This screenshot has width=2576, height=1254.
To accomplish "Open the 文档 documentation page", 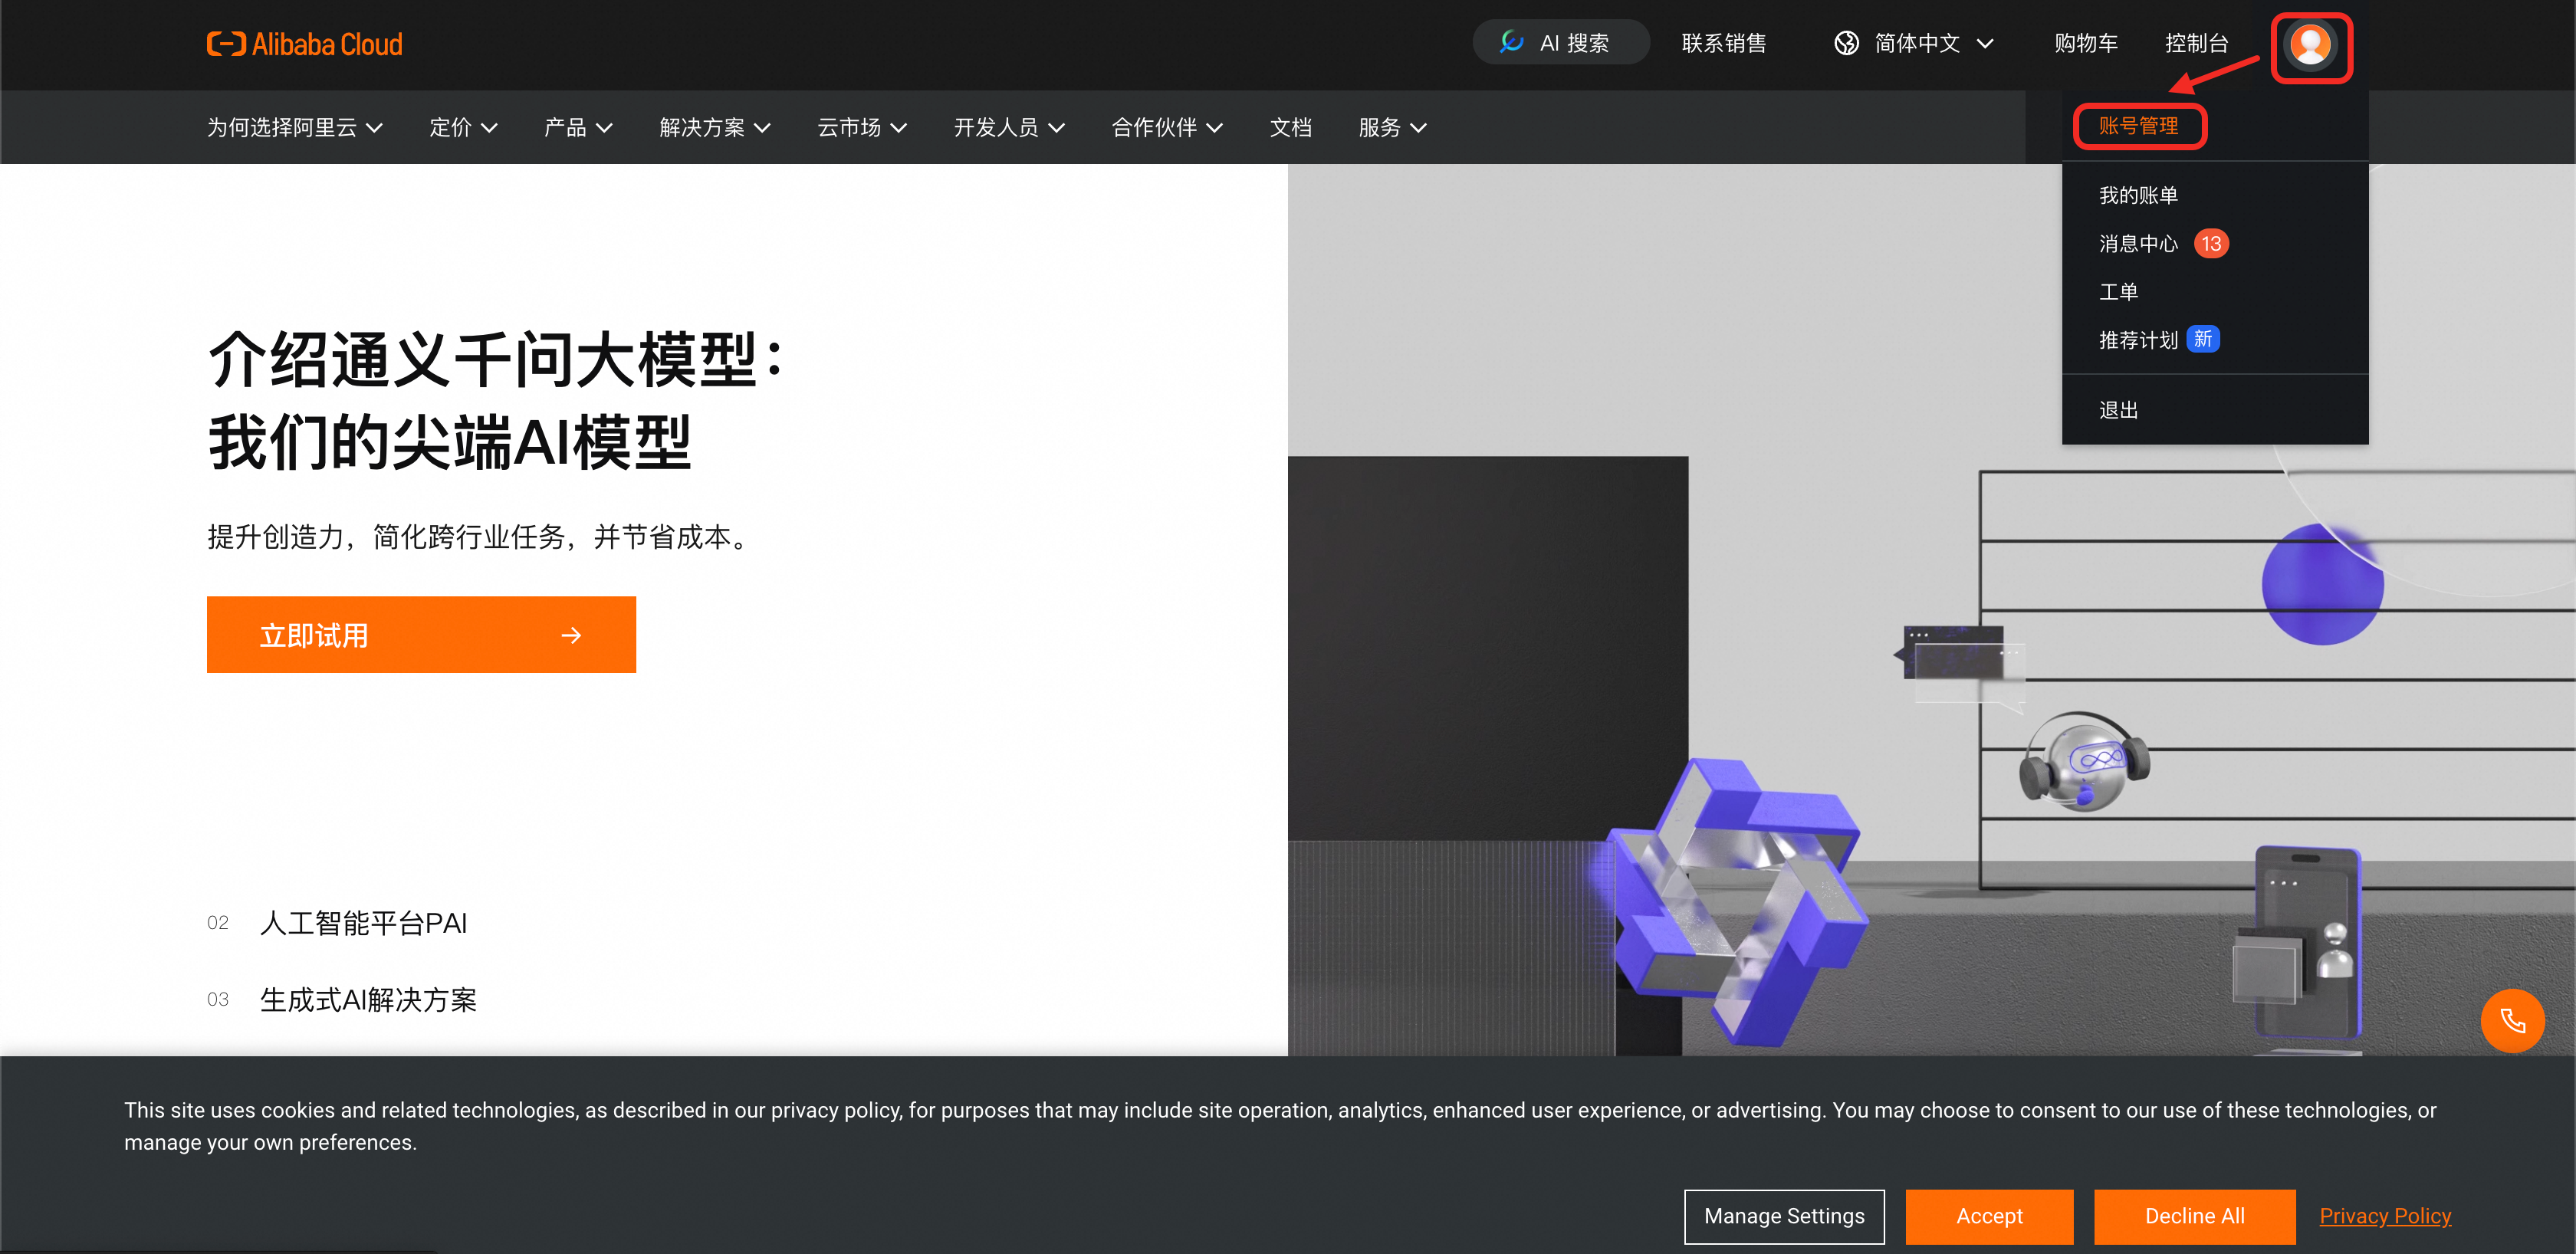I will click(1290, 127).
